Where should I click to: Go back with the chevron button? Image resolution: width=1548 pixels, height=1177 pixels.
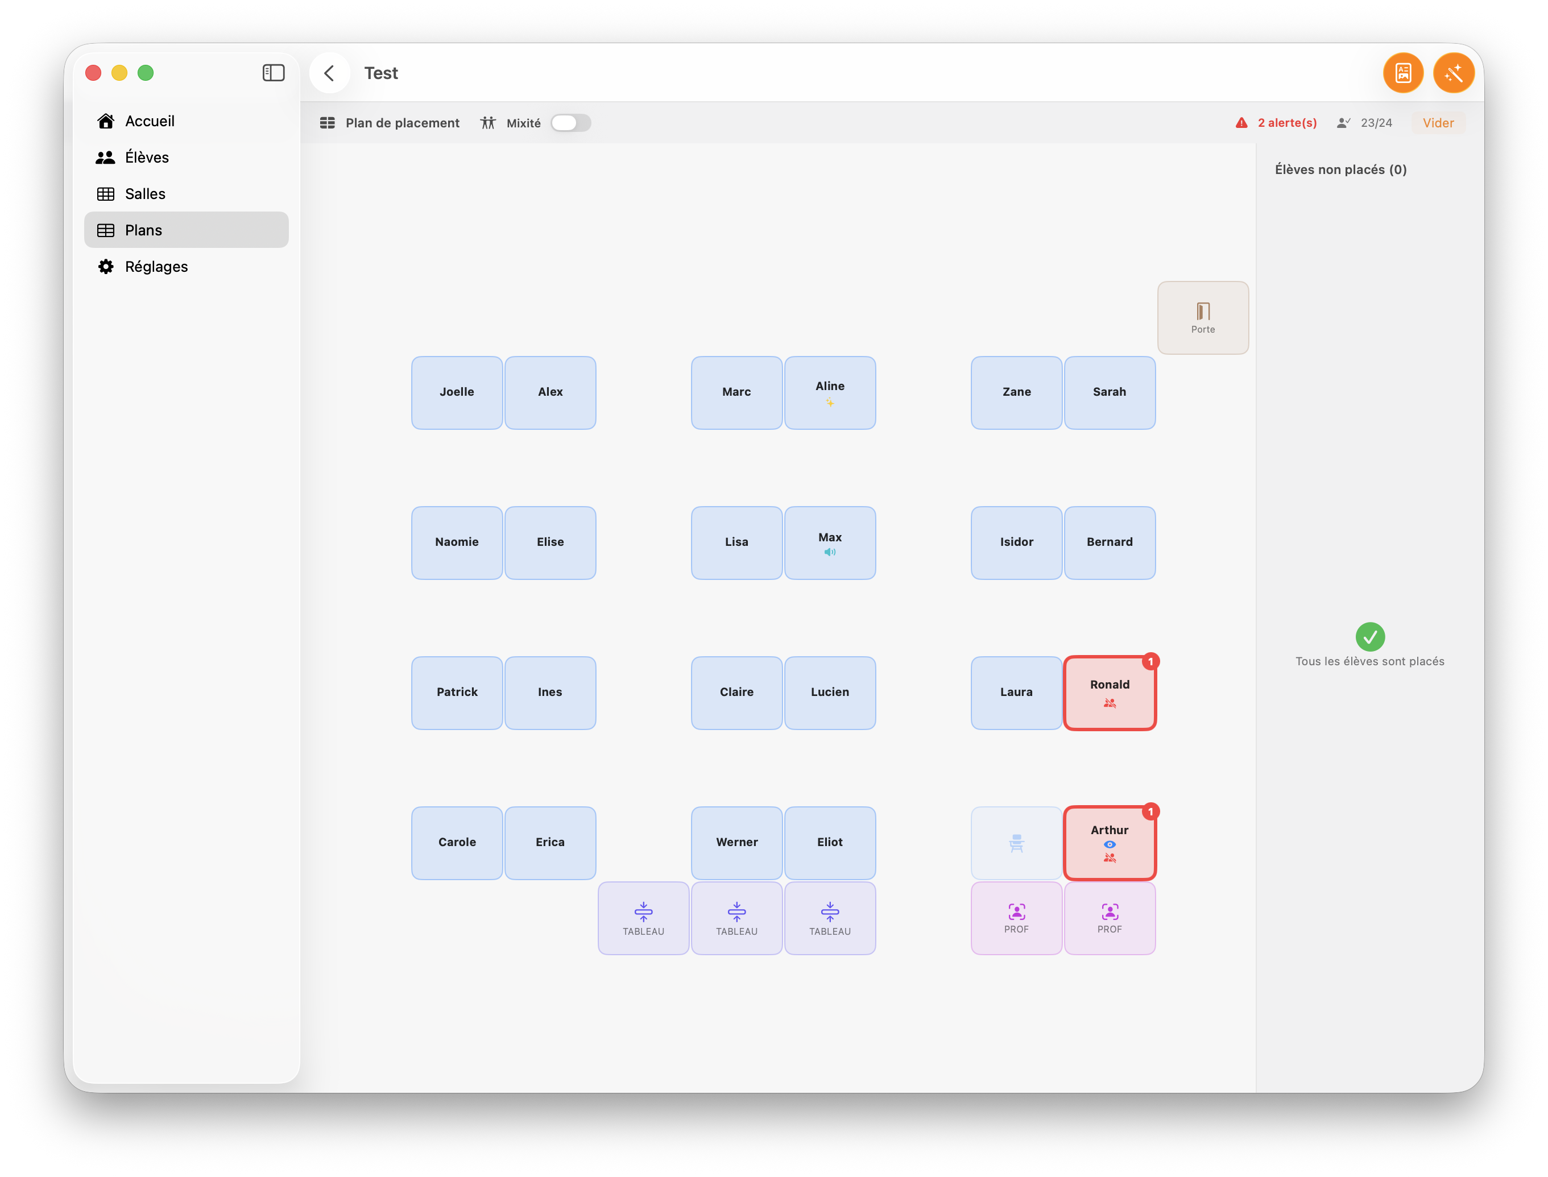(x=329, y=73)
